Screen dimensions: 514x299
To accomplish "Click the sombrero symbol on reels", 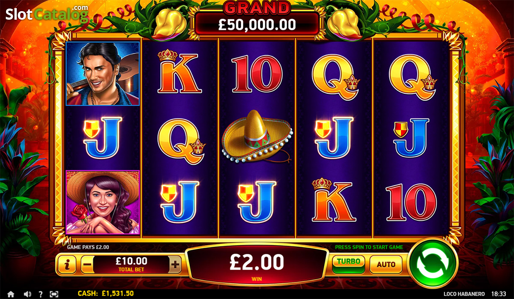I will pyautogui.click(x=257, y=136).
